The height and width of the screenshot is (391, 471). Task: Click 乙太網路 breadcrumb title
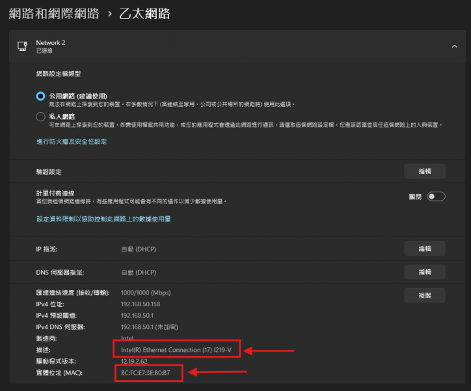144,14
